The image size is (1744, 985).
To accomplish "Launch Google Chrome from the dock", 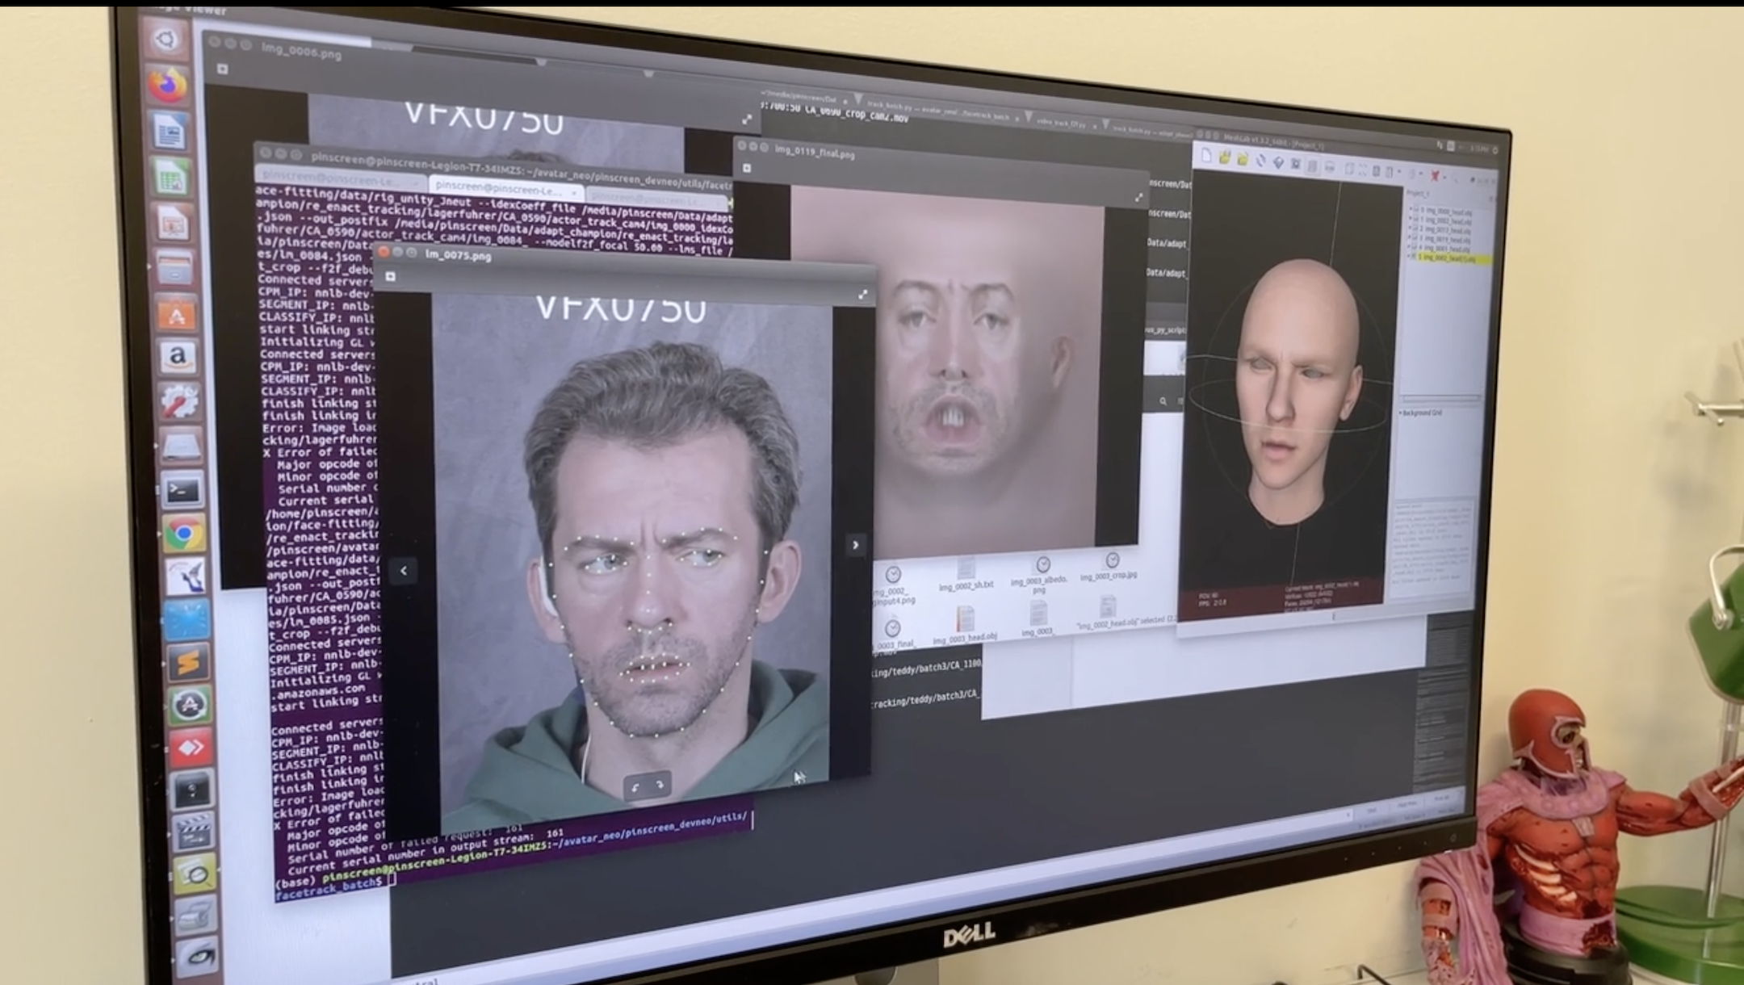I will tap(184, 534).
